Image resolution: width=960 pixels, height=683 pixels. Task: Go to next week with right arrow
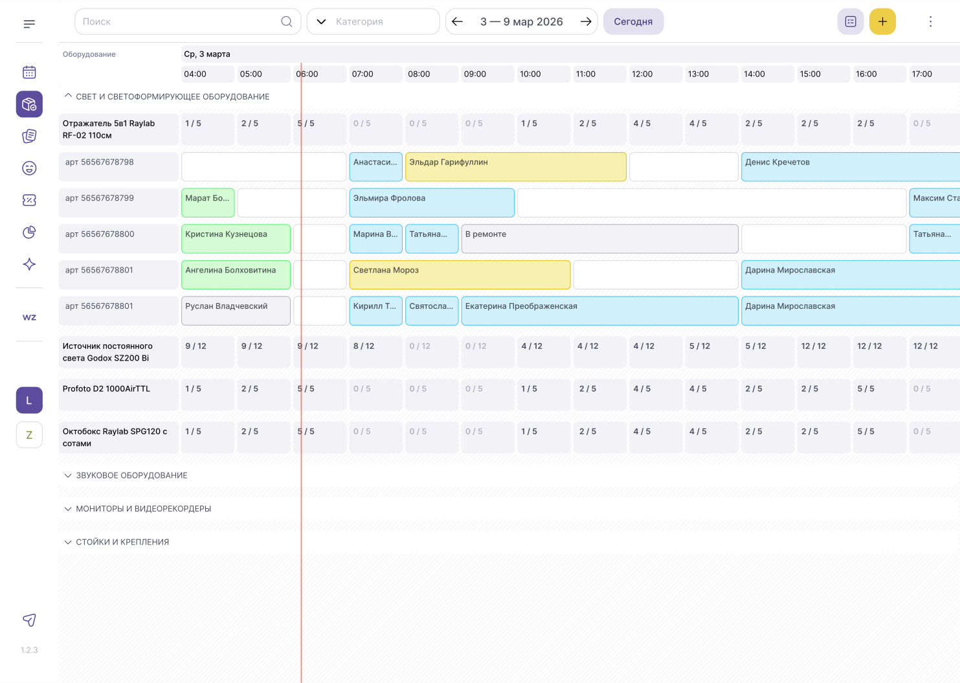coord(586,21)
